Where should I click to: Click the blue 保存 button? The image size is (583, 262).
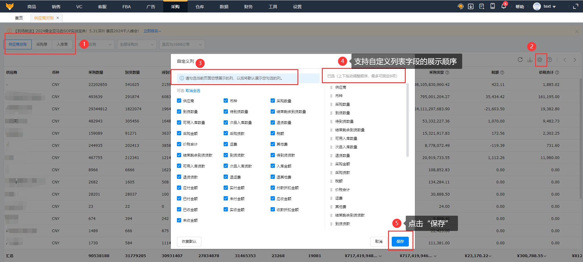pyautogui.click(x=400, y=242)
